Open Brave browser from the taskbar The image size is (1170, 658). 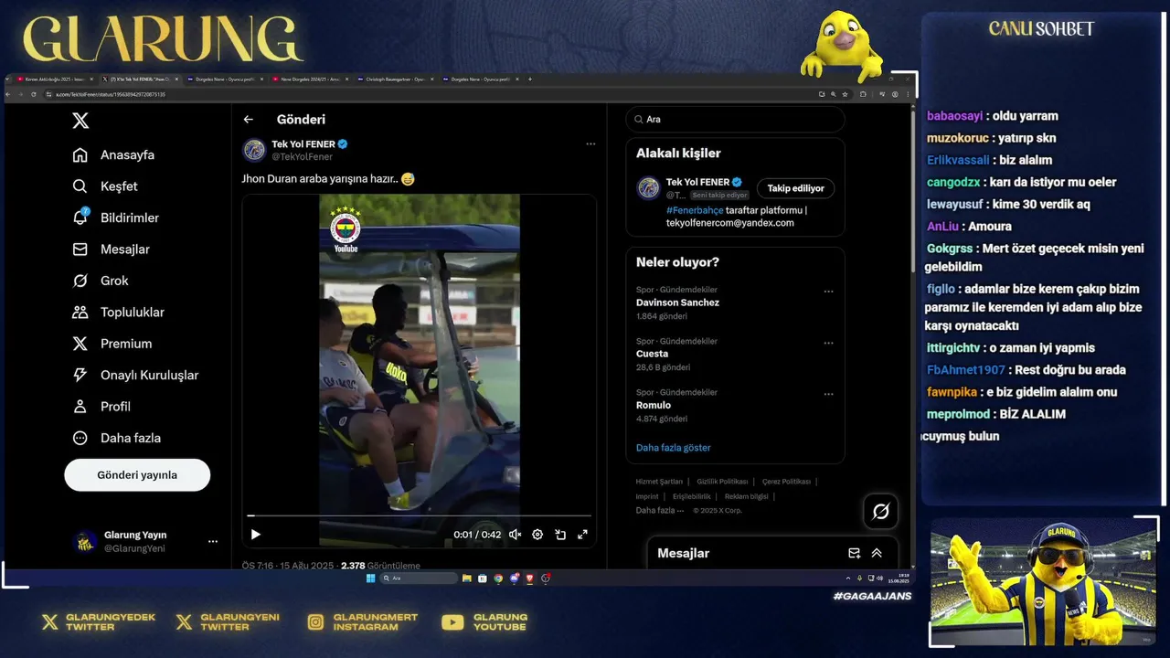pyautogui.click(x=529, y=578)
